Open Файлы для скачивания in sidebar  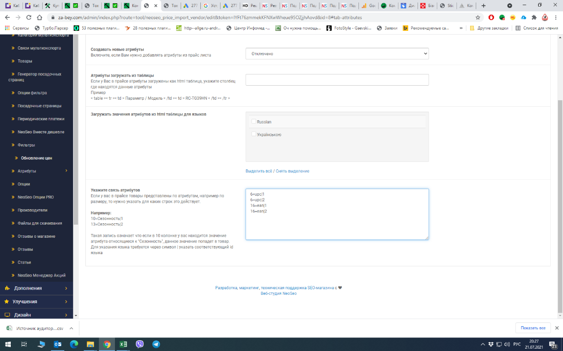(39, 223)
